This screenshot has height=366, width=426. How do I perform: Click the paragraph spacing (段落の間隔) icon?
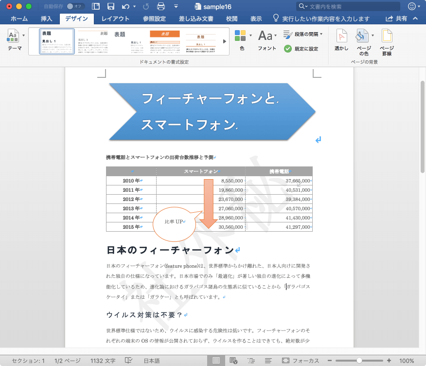pyautogui.click(x=288, y=34)
